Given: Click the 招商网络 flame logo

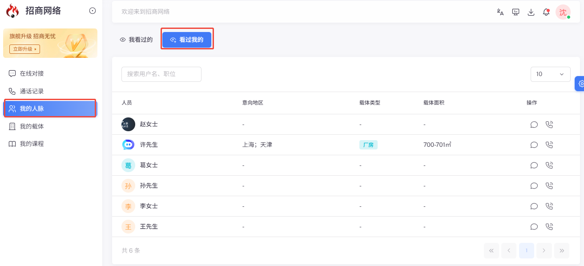Looking at the screenshot, I should pyautogui.click(x=12, y=11).
